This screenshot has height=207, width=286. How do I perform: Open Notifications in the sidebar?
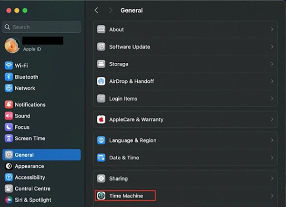pyautogui.click(x=30, y=105)
